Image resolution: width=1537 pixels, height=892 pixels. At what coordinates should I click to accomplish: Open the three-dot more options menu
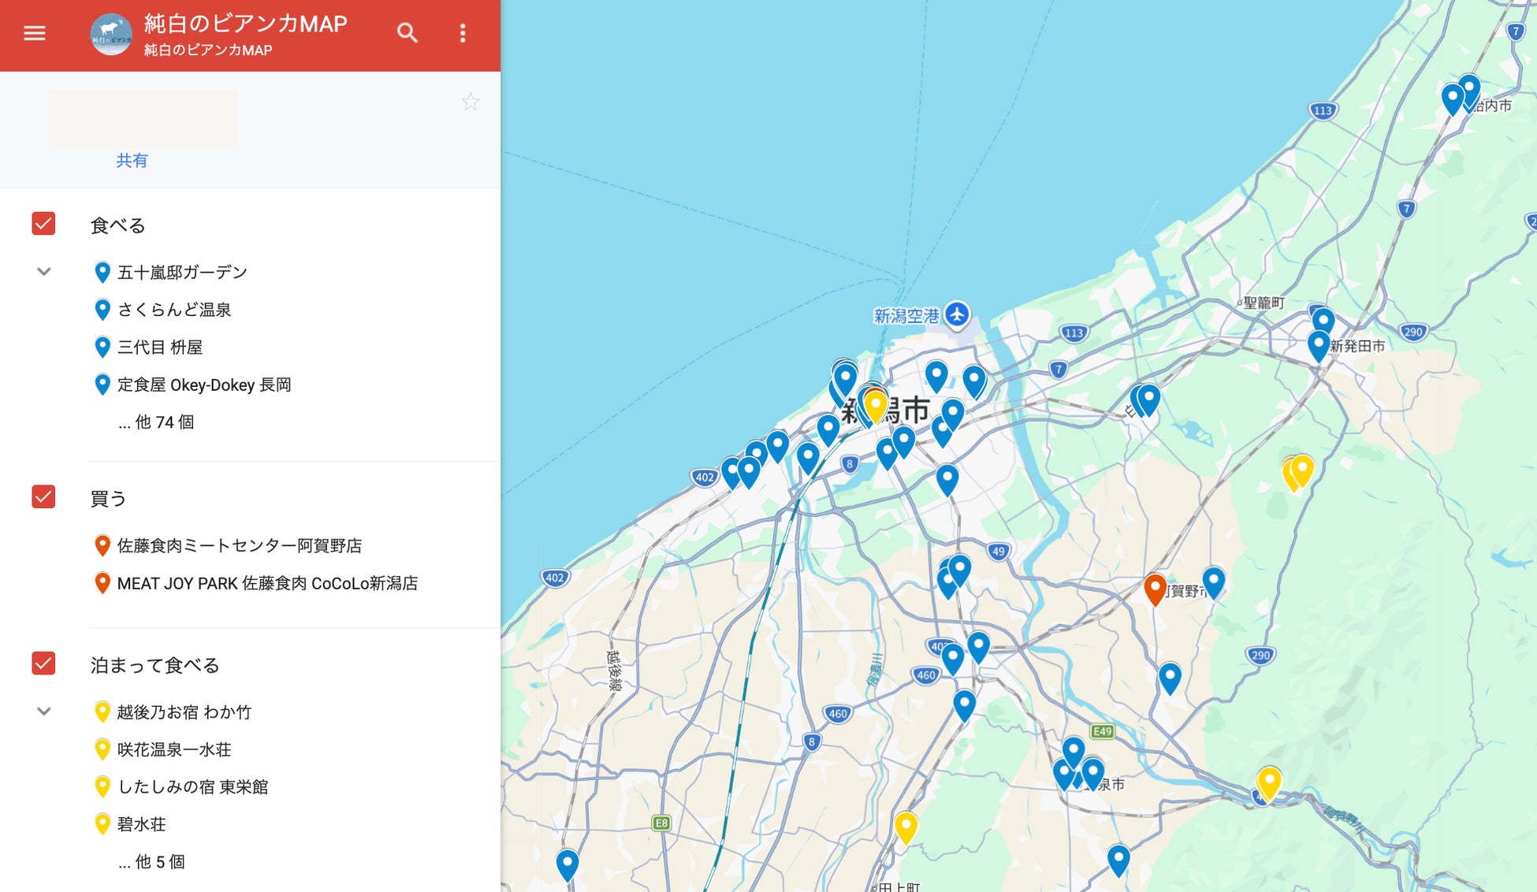point(463,33)
